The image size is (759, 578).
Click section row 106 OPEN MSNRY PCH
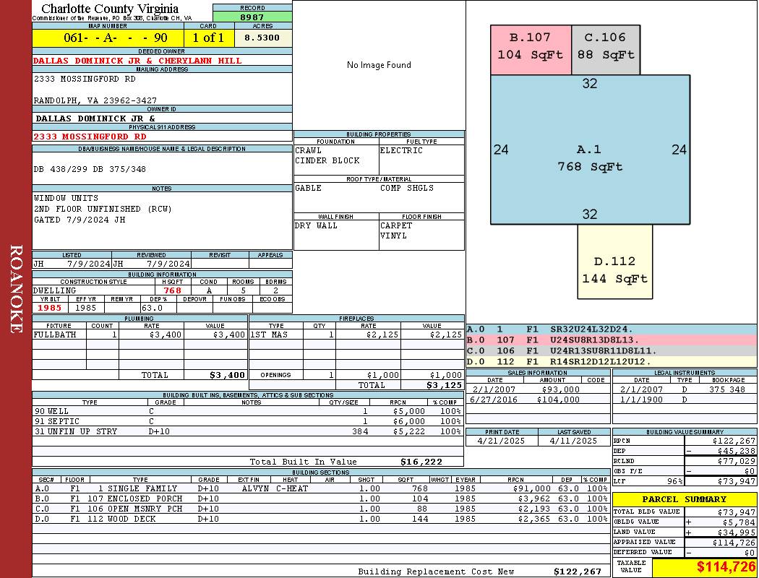tap(321, 509)
